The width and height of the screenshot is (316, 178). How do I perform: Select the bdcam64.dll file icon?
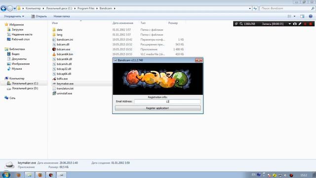(x=54, y=59)
